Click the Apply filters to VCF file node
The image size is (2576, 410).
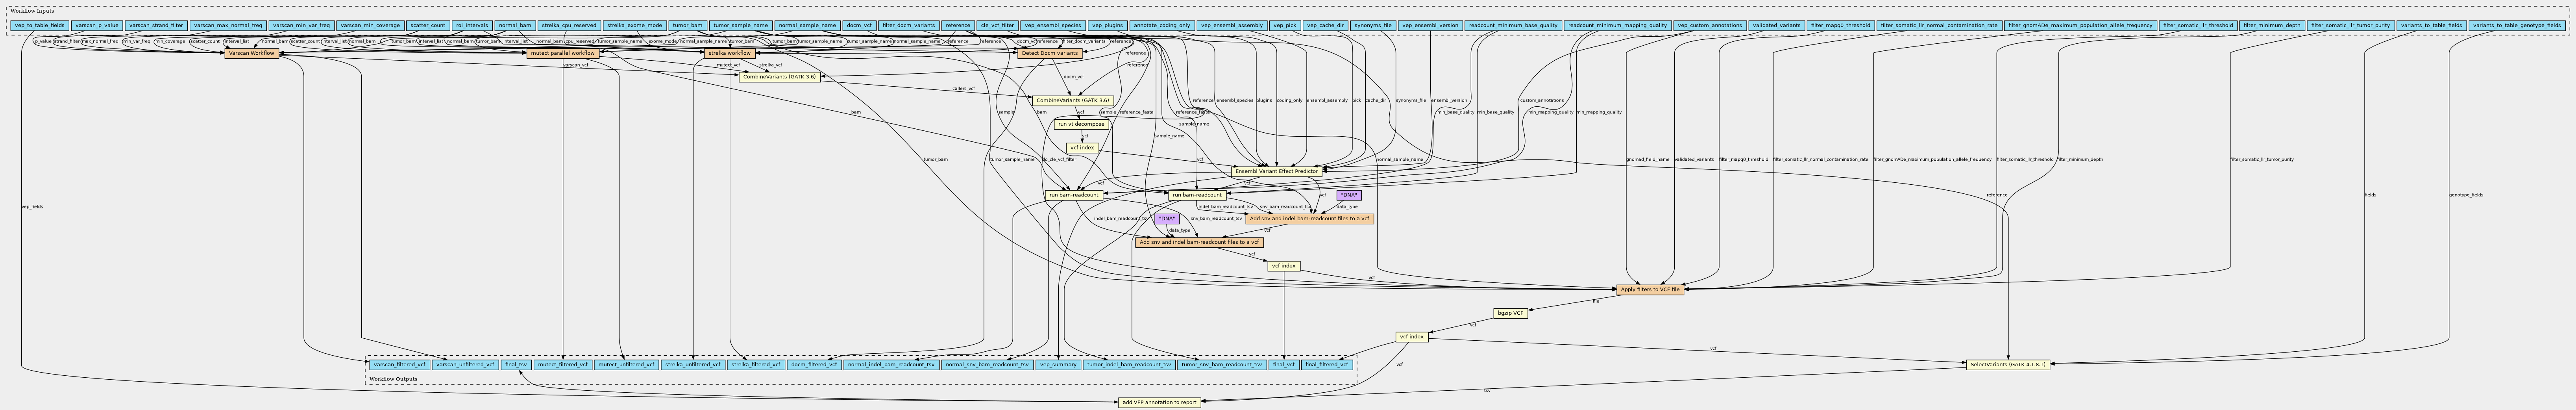click(1650, 289)
